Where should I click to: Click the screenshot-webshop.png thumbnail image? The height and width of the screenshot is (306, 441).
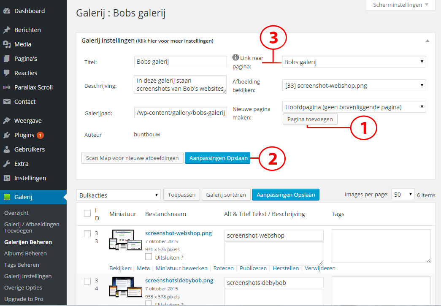(126, 240)
